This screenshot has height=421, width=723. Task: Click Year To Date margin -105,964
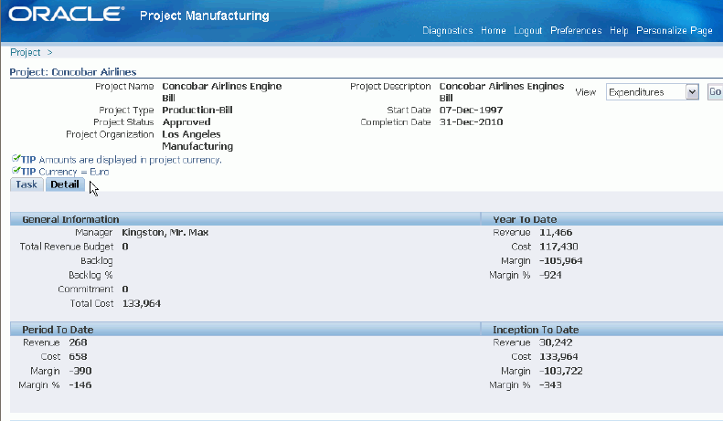click(560, 261)
